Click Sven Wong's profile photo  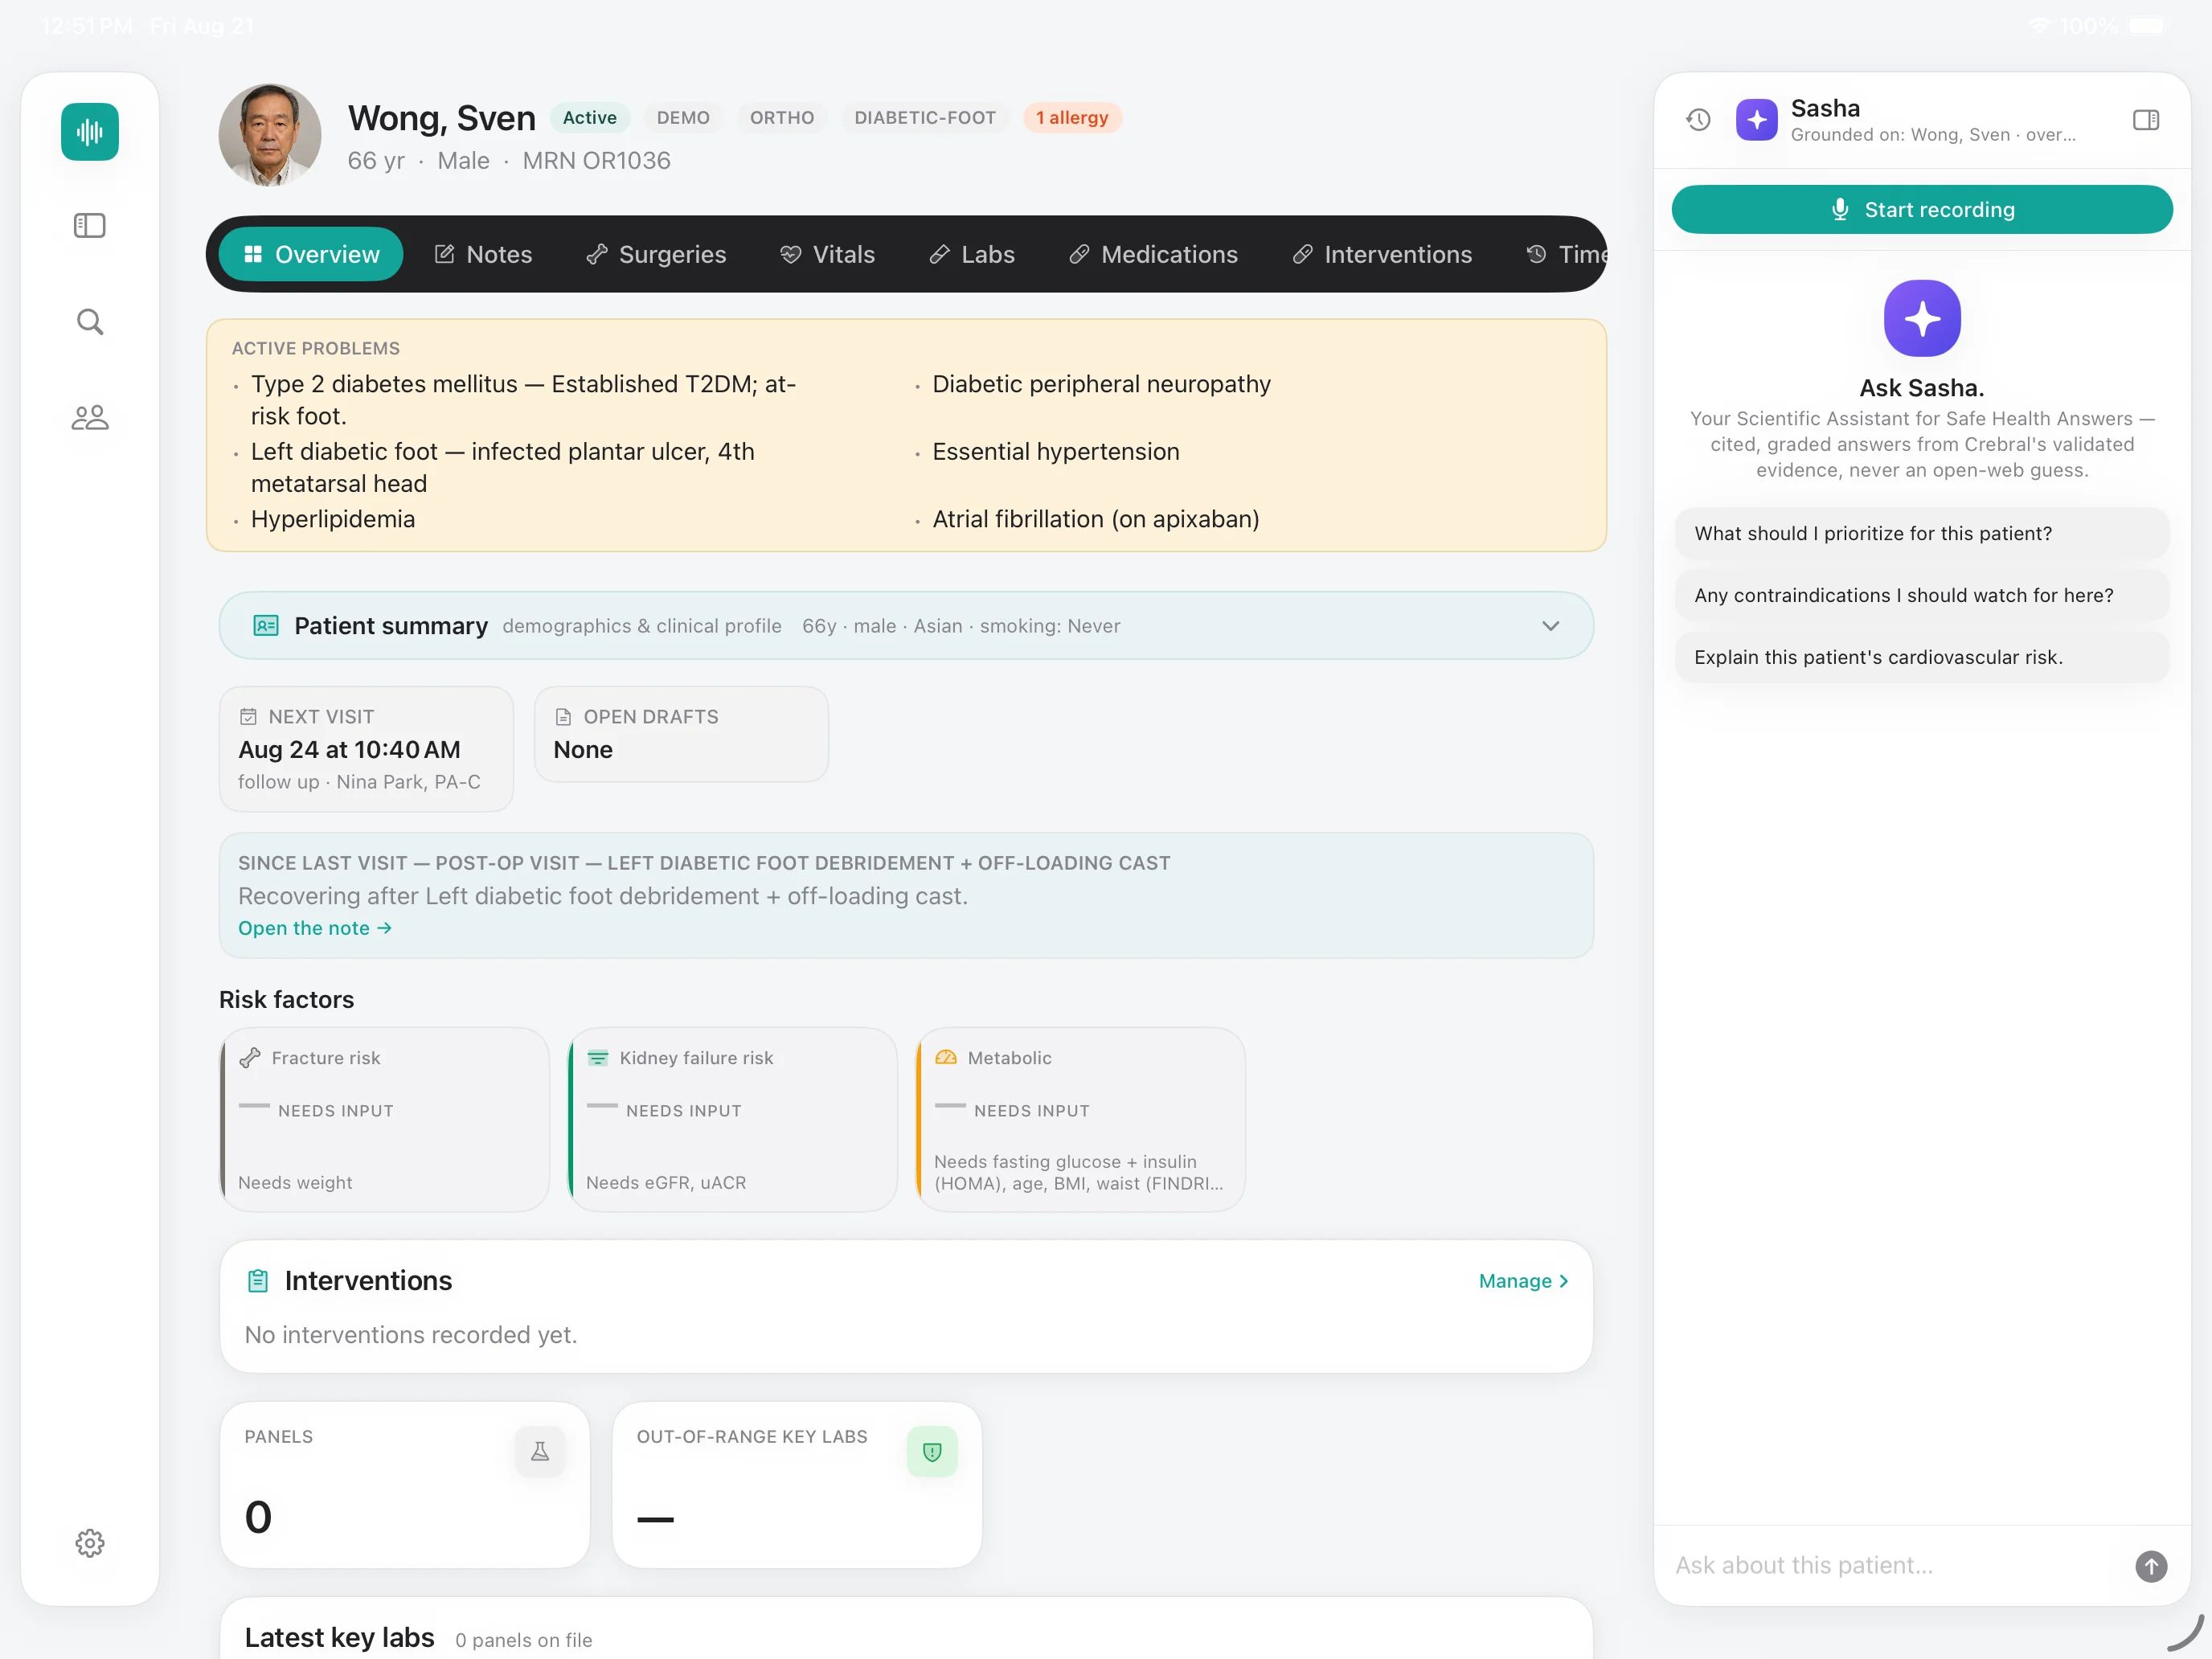(270, 135)
